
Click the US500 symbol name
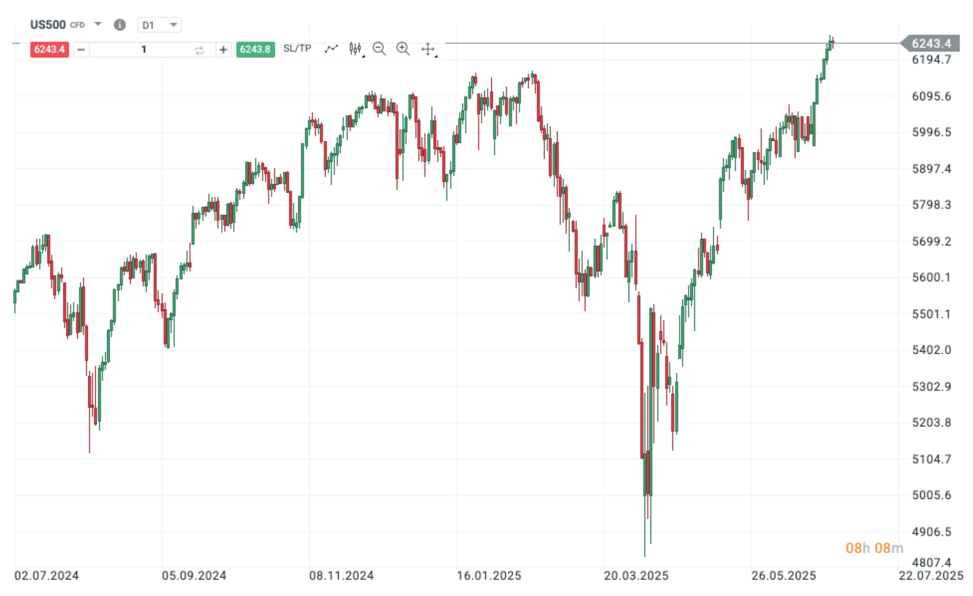pos(48,25)
